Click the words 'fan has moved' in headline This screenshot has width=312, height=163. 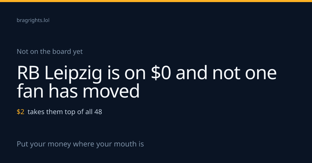78,91
